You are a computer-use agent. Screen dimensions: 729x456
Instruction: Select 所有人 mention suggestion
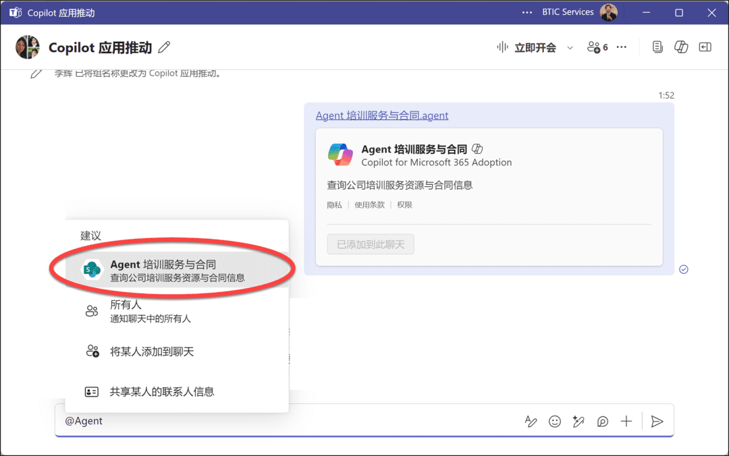point(177,311)
